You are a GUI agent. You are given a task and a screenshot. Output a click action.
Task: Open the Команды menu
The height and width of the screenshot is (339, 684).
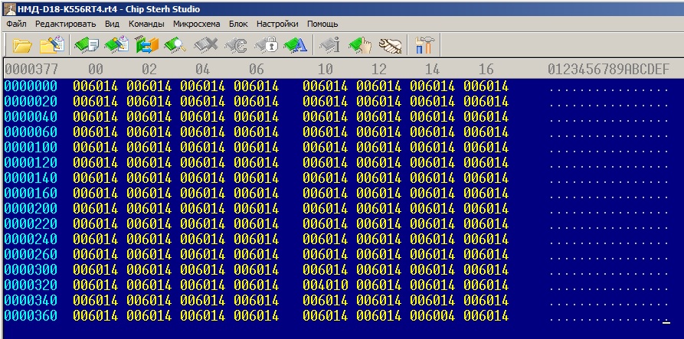(x=146, y=24)
